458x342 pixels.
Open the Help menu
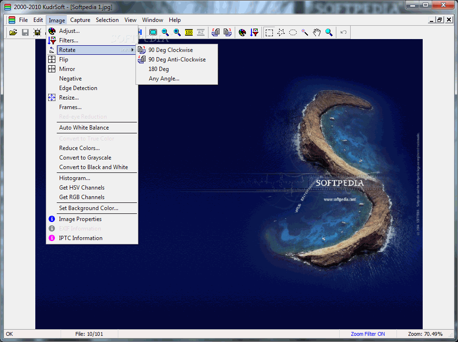[x=175, y=20]
